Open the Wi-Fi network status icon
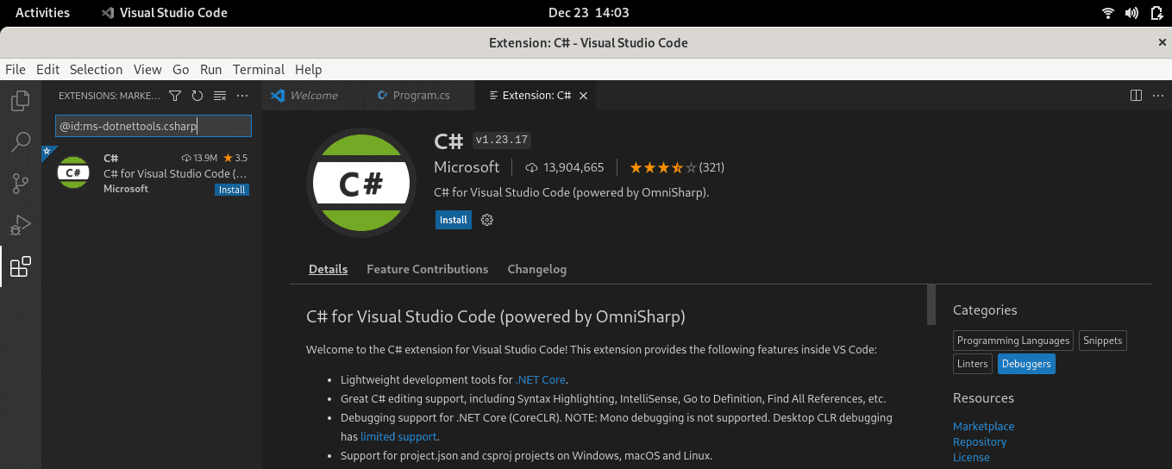Image resolution: width=1172 pixels, height=469 pixels. (x=1108, y=13)
